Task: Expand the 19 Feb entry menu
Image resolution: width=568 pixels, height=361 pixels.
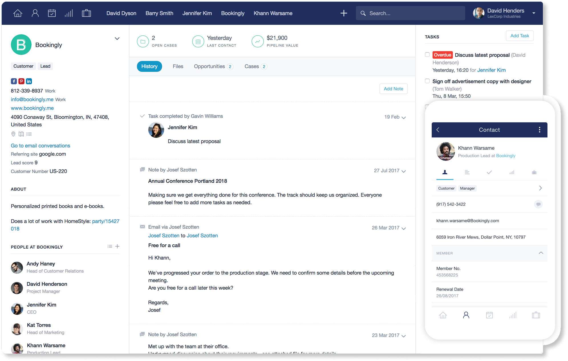Action: pos(403,117)
